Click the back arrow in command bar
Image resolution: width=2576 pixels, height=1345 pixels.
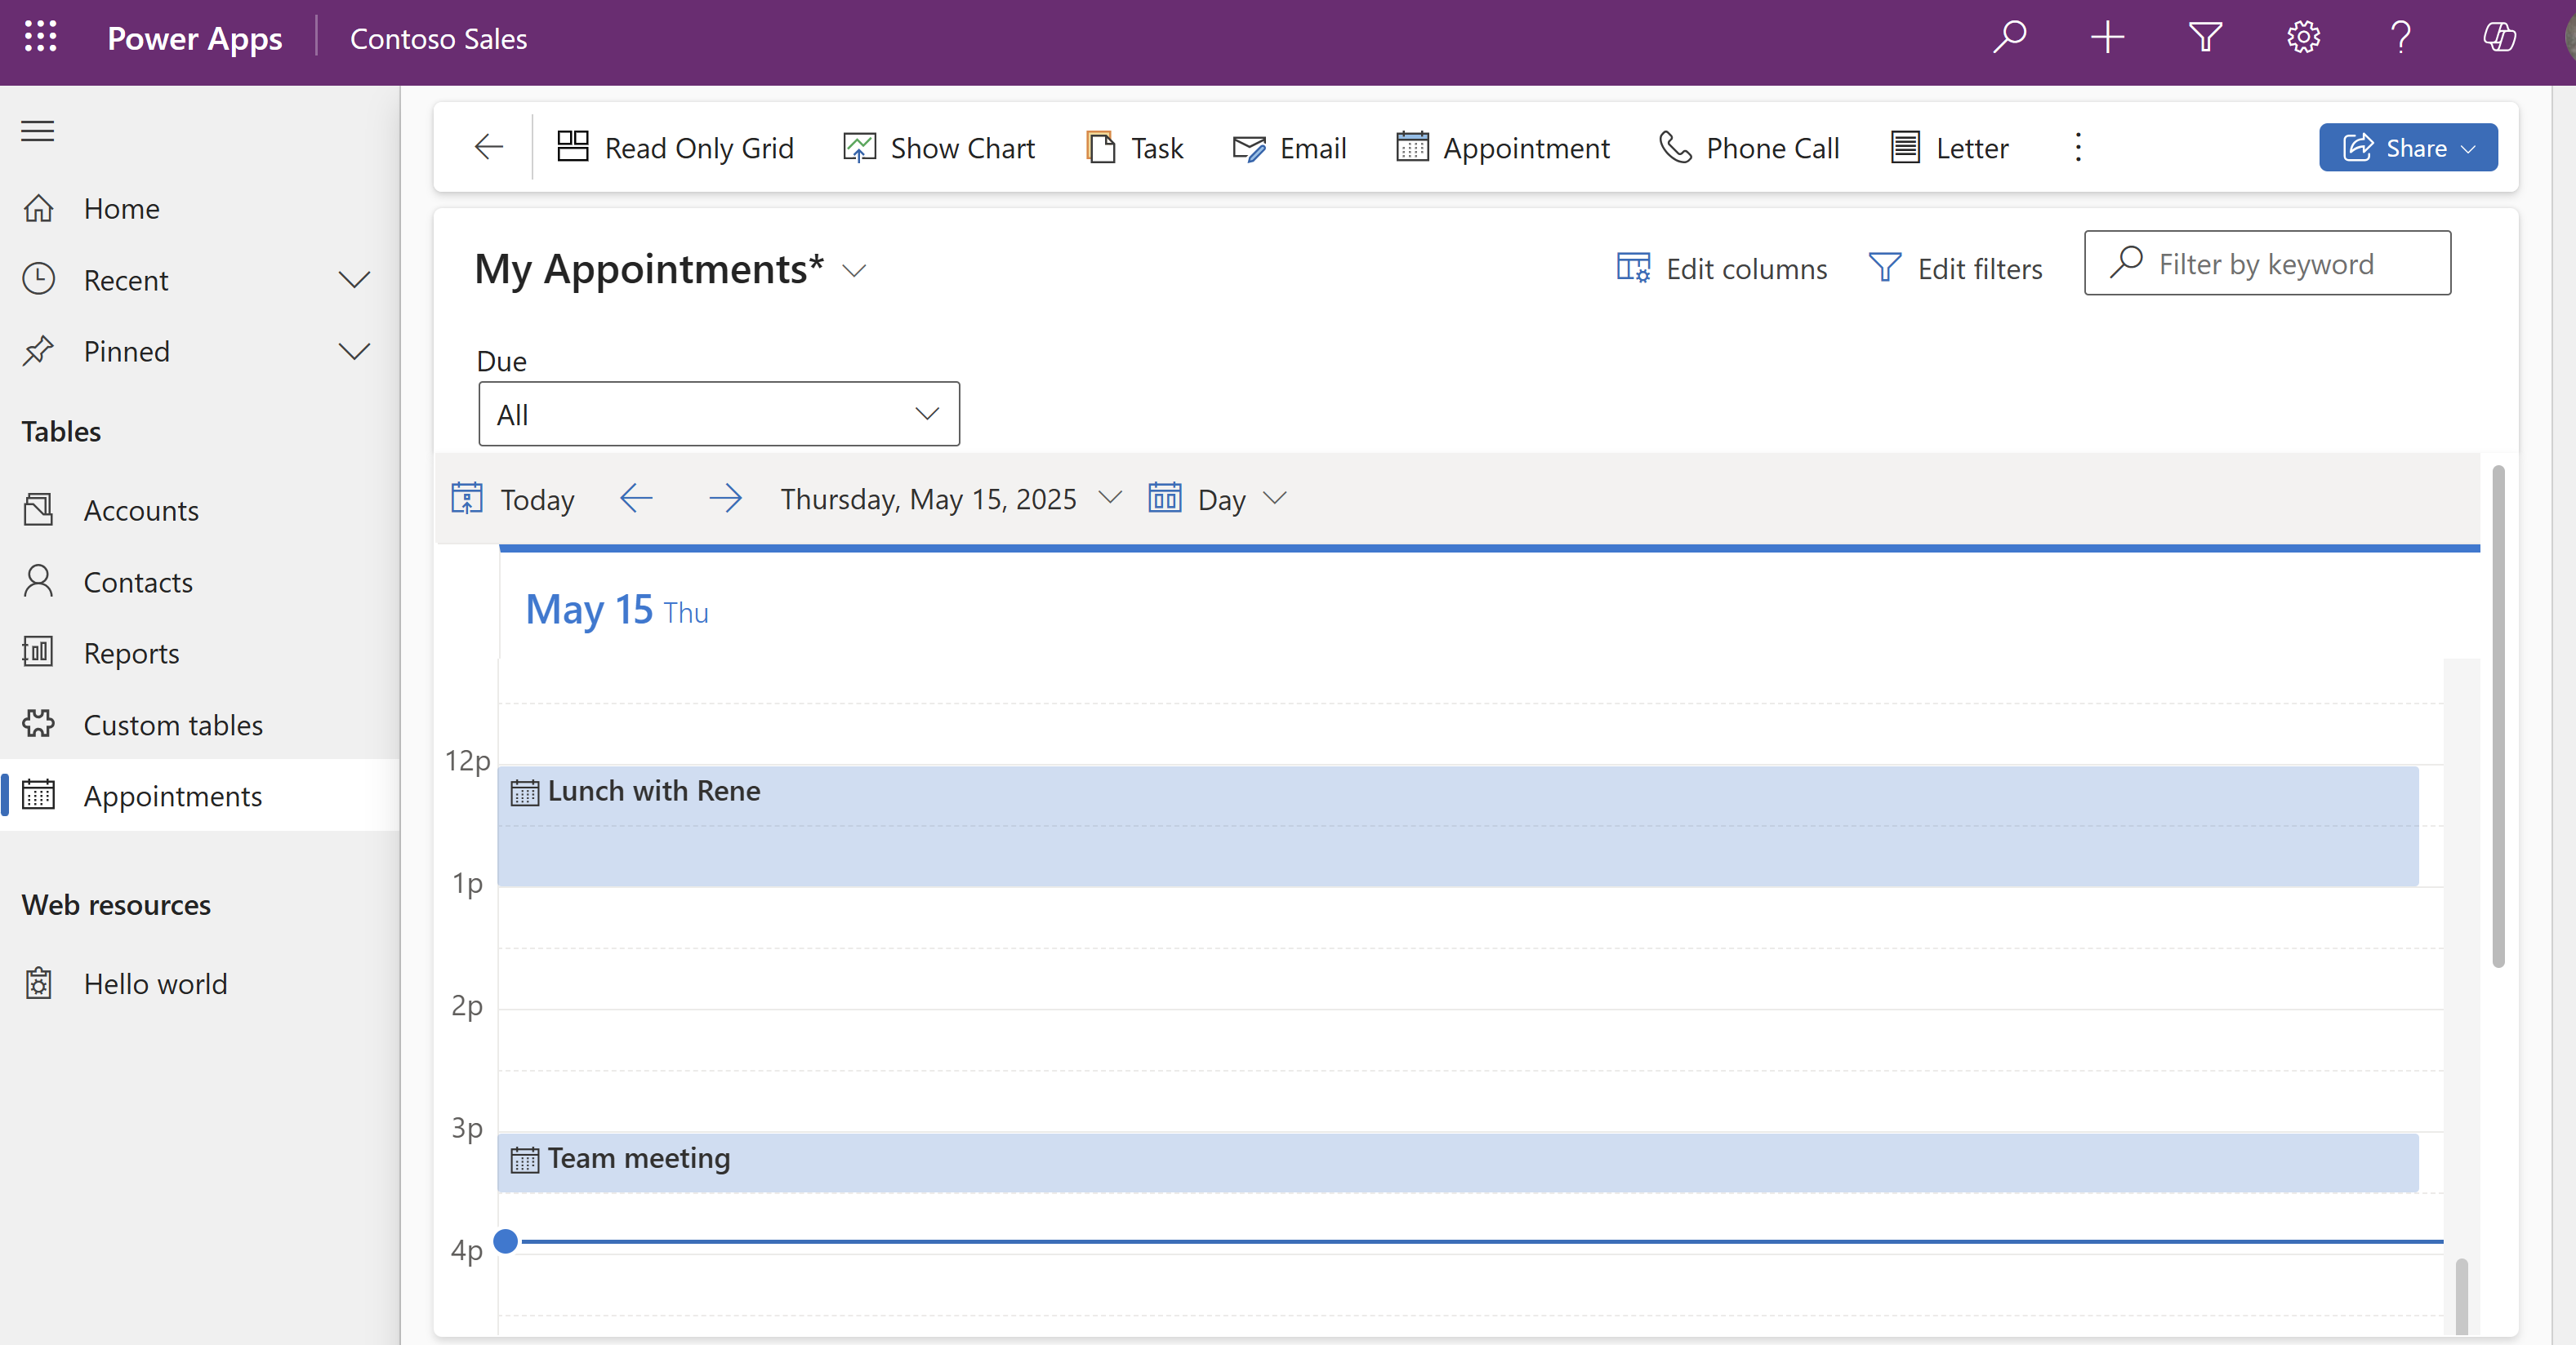pyautogui.click(x=489, y=148)
